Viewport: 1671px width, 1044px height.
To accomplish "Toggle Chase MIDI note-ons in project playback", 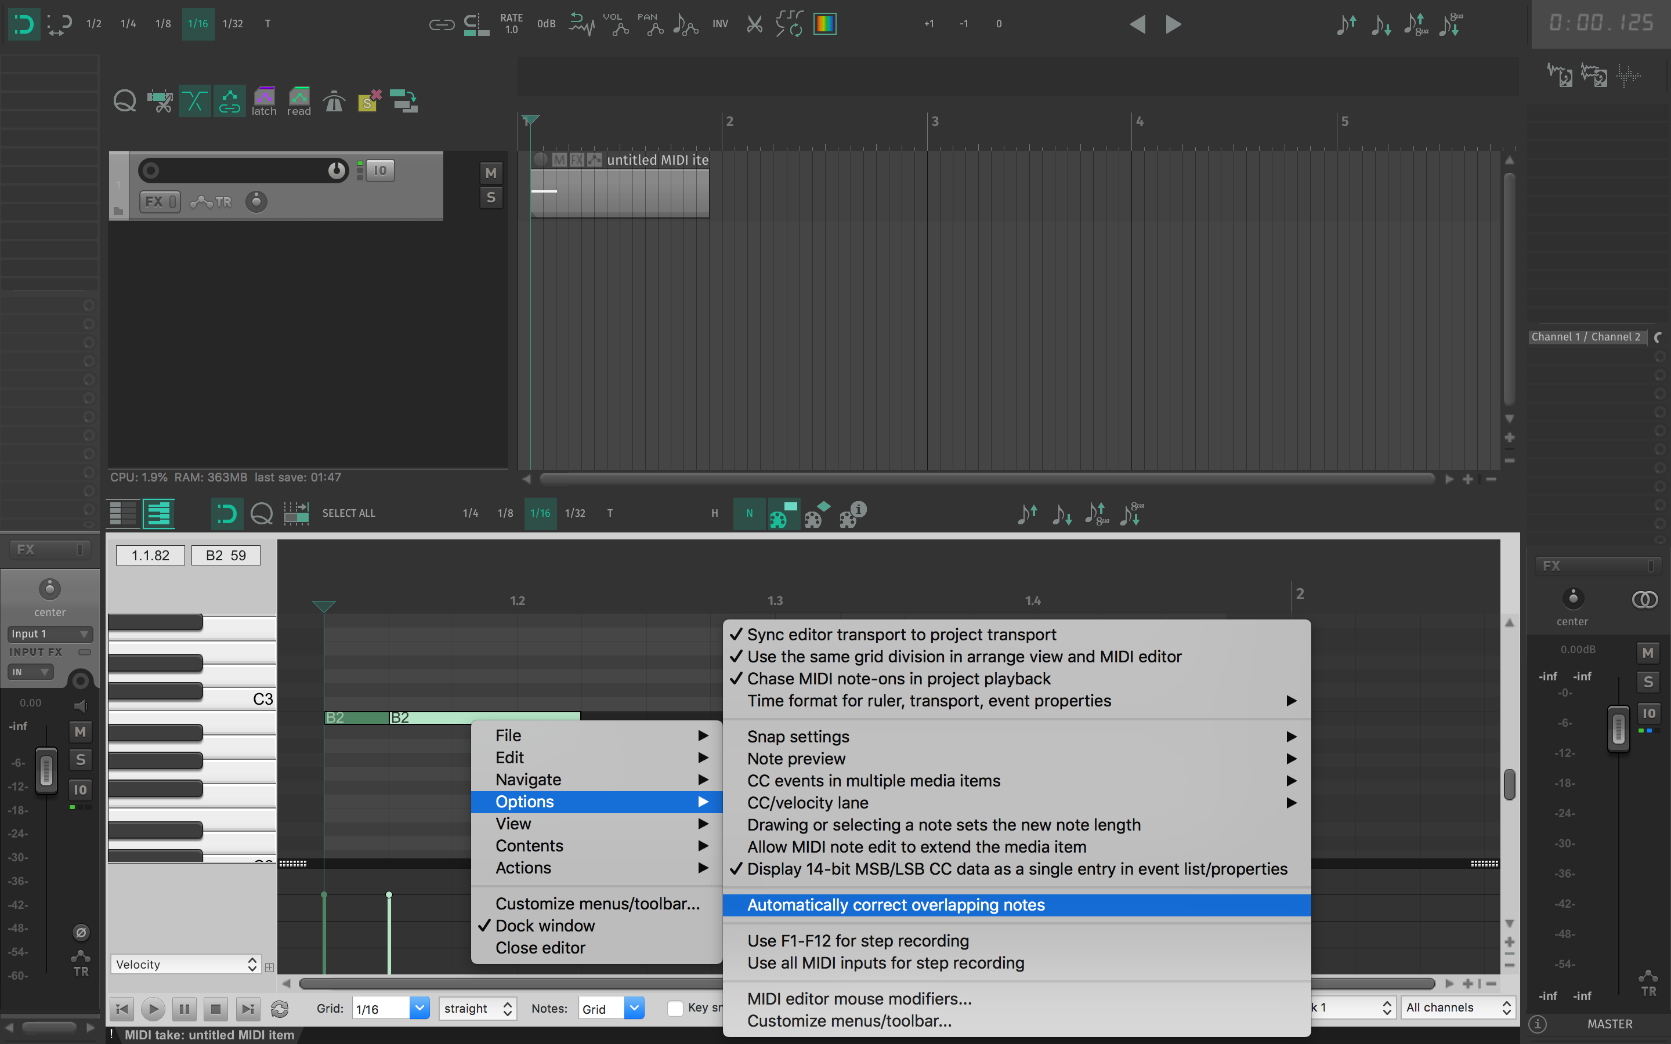I will click(1017, 679).
